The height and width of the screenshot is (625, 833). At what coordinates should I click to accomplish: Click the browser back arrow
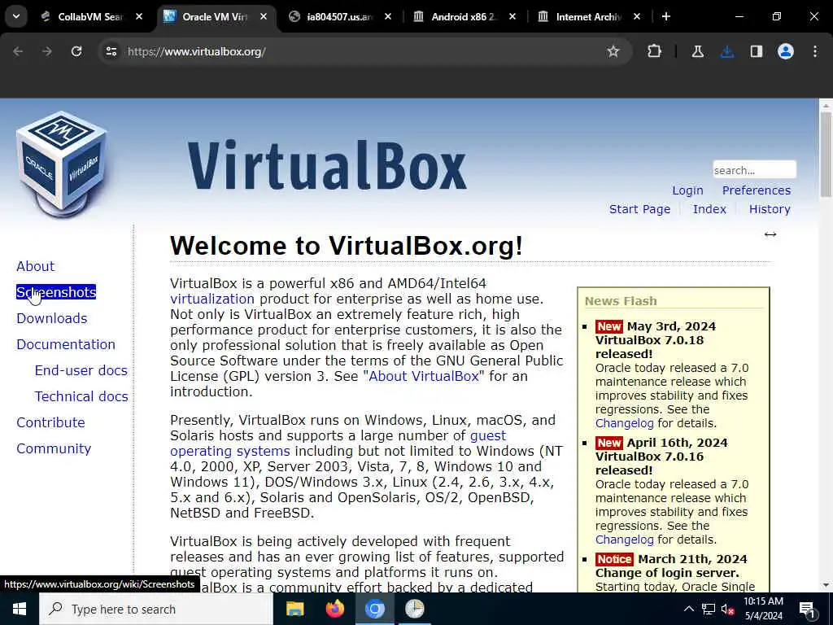pos(18,51)
